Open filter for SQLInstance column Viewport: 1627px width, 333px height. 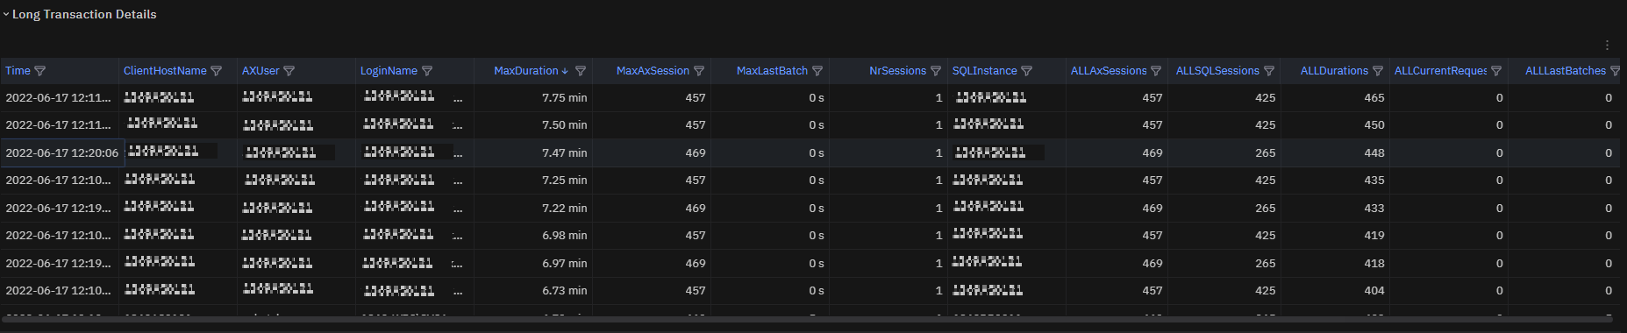tap(1027, 71)
